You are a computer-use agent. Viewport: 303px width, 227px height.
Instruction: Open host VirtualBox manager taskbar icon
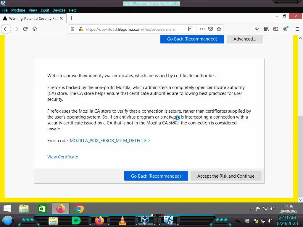coord(145,220)
